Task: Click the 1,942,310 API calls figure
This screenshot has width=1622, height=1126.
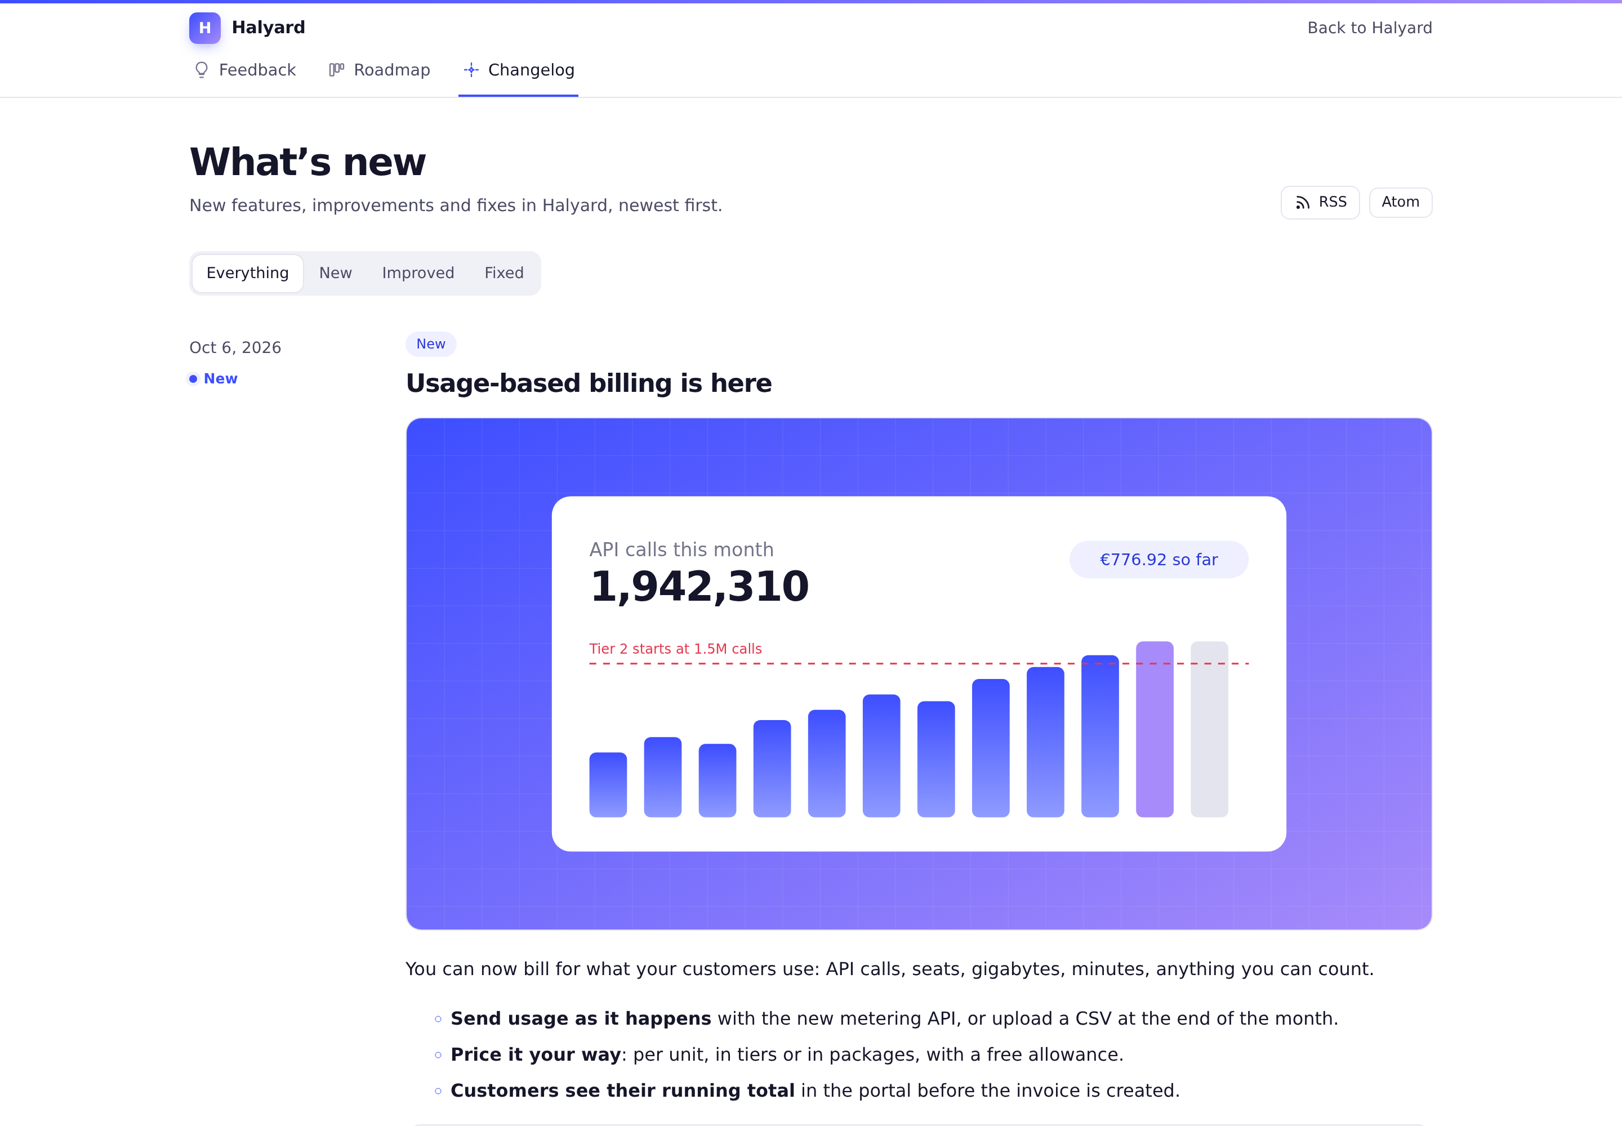Action: coord(699,586)
